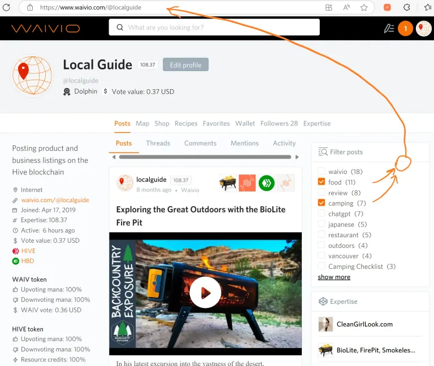Open the user avatar menu in header
434x366 pixels.
click(423, 28)
